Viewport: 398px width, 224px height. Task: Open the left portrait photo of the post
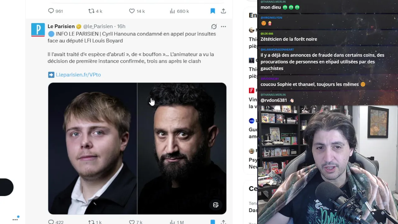coord(92,148)
